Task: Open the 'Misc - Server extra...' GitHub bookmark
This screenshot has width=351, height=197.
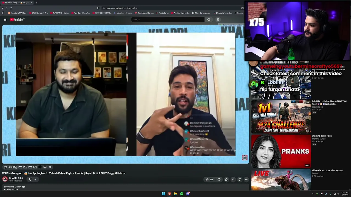Action: (x=201, y=13)
